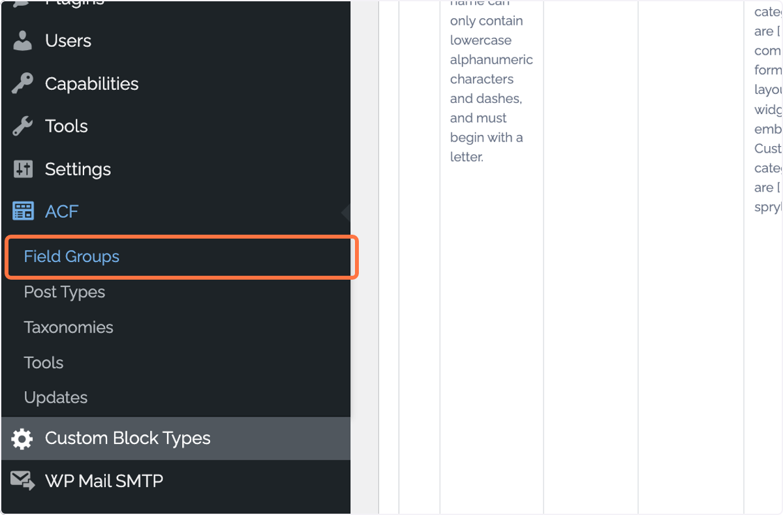The height and width of the screenshot is (515, 783).
Task: Click the WP Mail SMTP envelope icon
Action: click(x=23, y=481)
